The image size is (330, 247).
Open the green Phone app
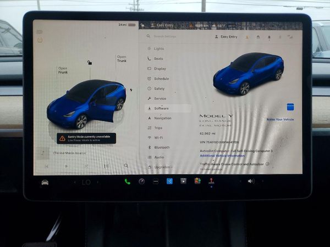pos(128,182)
